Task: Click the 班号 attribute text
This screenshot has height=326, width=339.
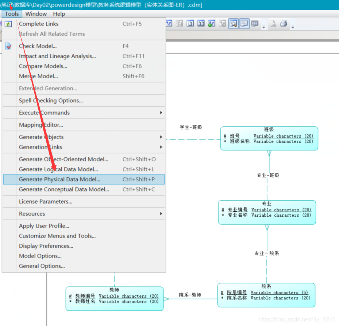Action: click(235, 136)
